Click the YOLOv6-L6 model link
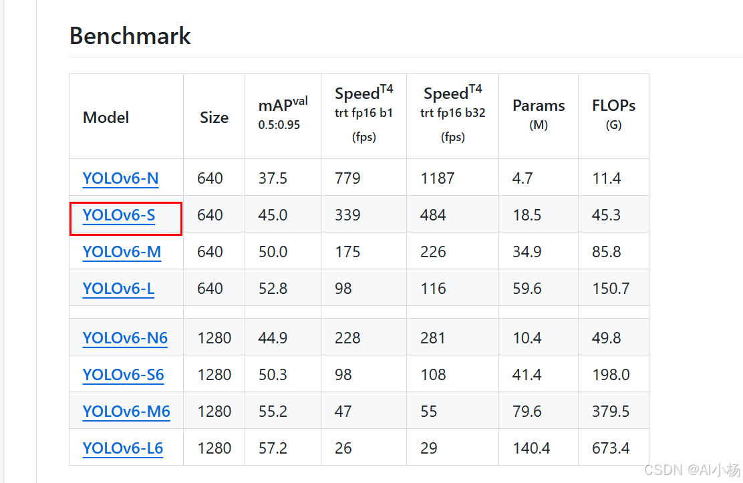 coord(123,448)
